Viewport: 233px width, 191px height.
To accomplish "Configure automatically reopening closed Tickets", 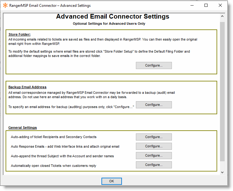I will tap(154, 165).
